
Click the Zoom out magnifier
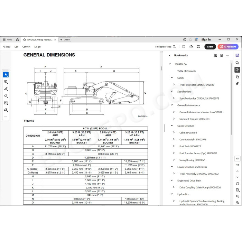(x=238, y=203)
